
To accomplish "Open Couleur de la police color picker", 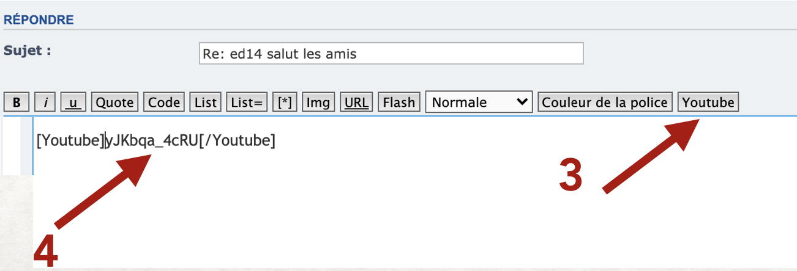I will pos(605,103).
